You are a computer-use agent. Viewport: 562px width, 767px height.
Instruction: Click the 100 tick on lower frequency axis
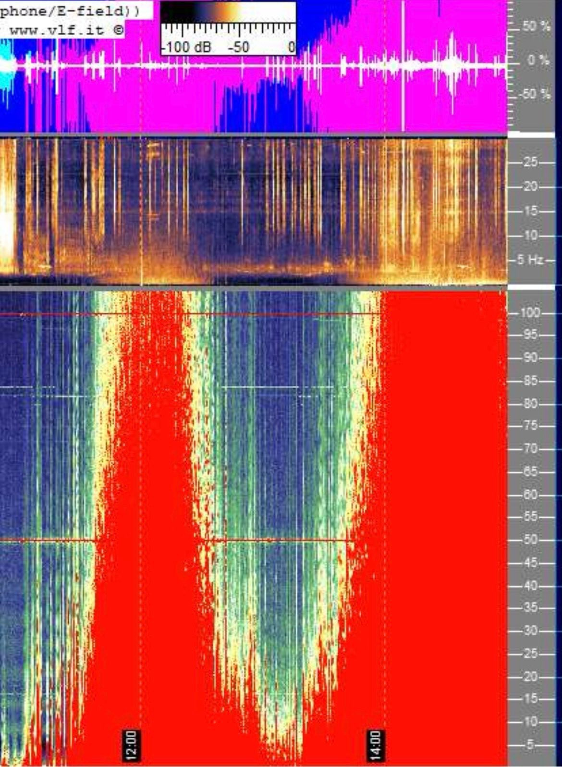coord(530,312)
